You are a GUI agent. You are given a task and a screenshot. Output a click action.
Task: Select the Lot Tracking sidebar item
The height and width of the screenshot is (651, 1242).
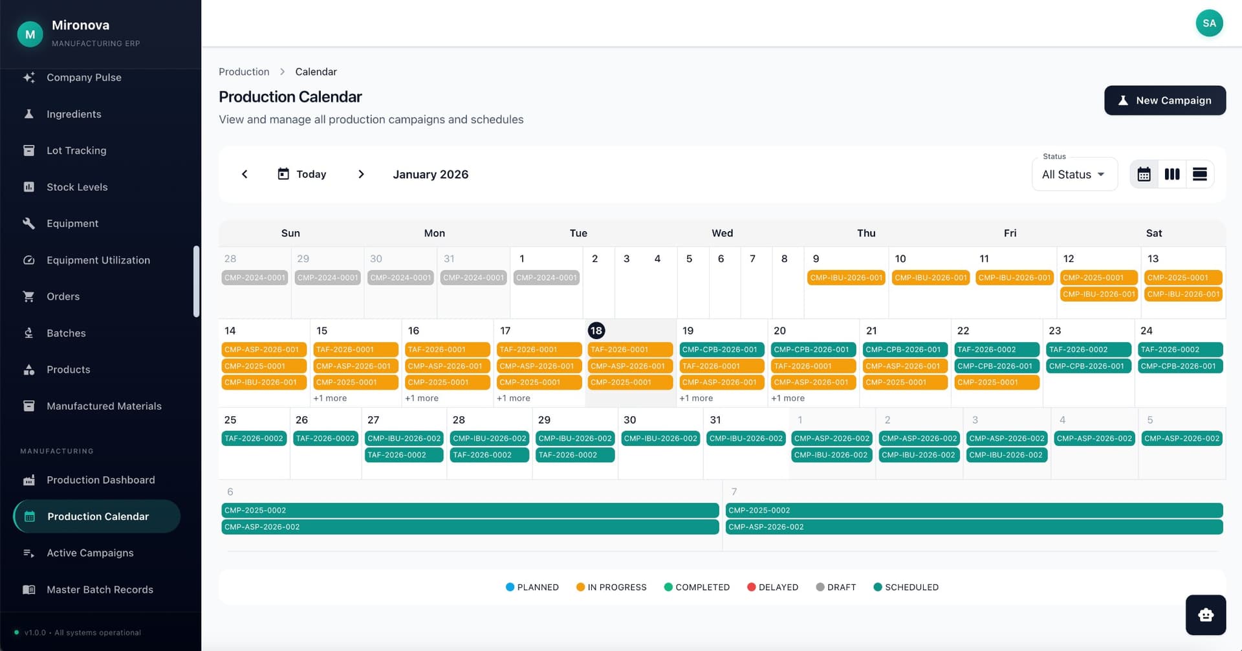[76, 150]
